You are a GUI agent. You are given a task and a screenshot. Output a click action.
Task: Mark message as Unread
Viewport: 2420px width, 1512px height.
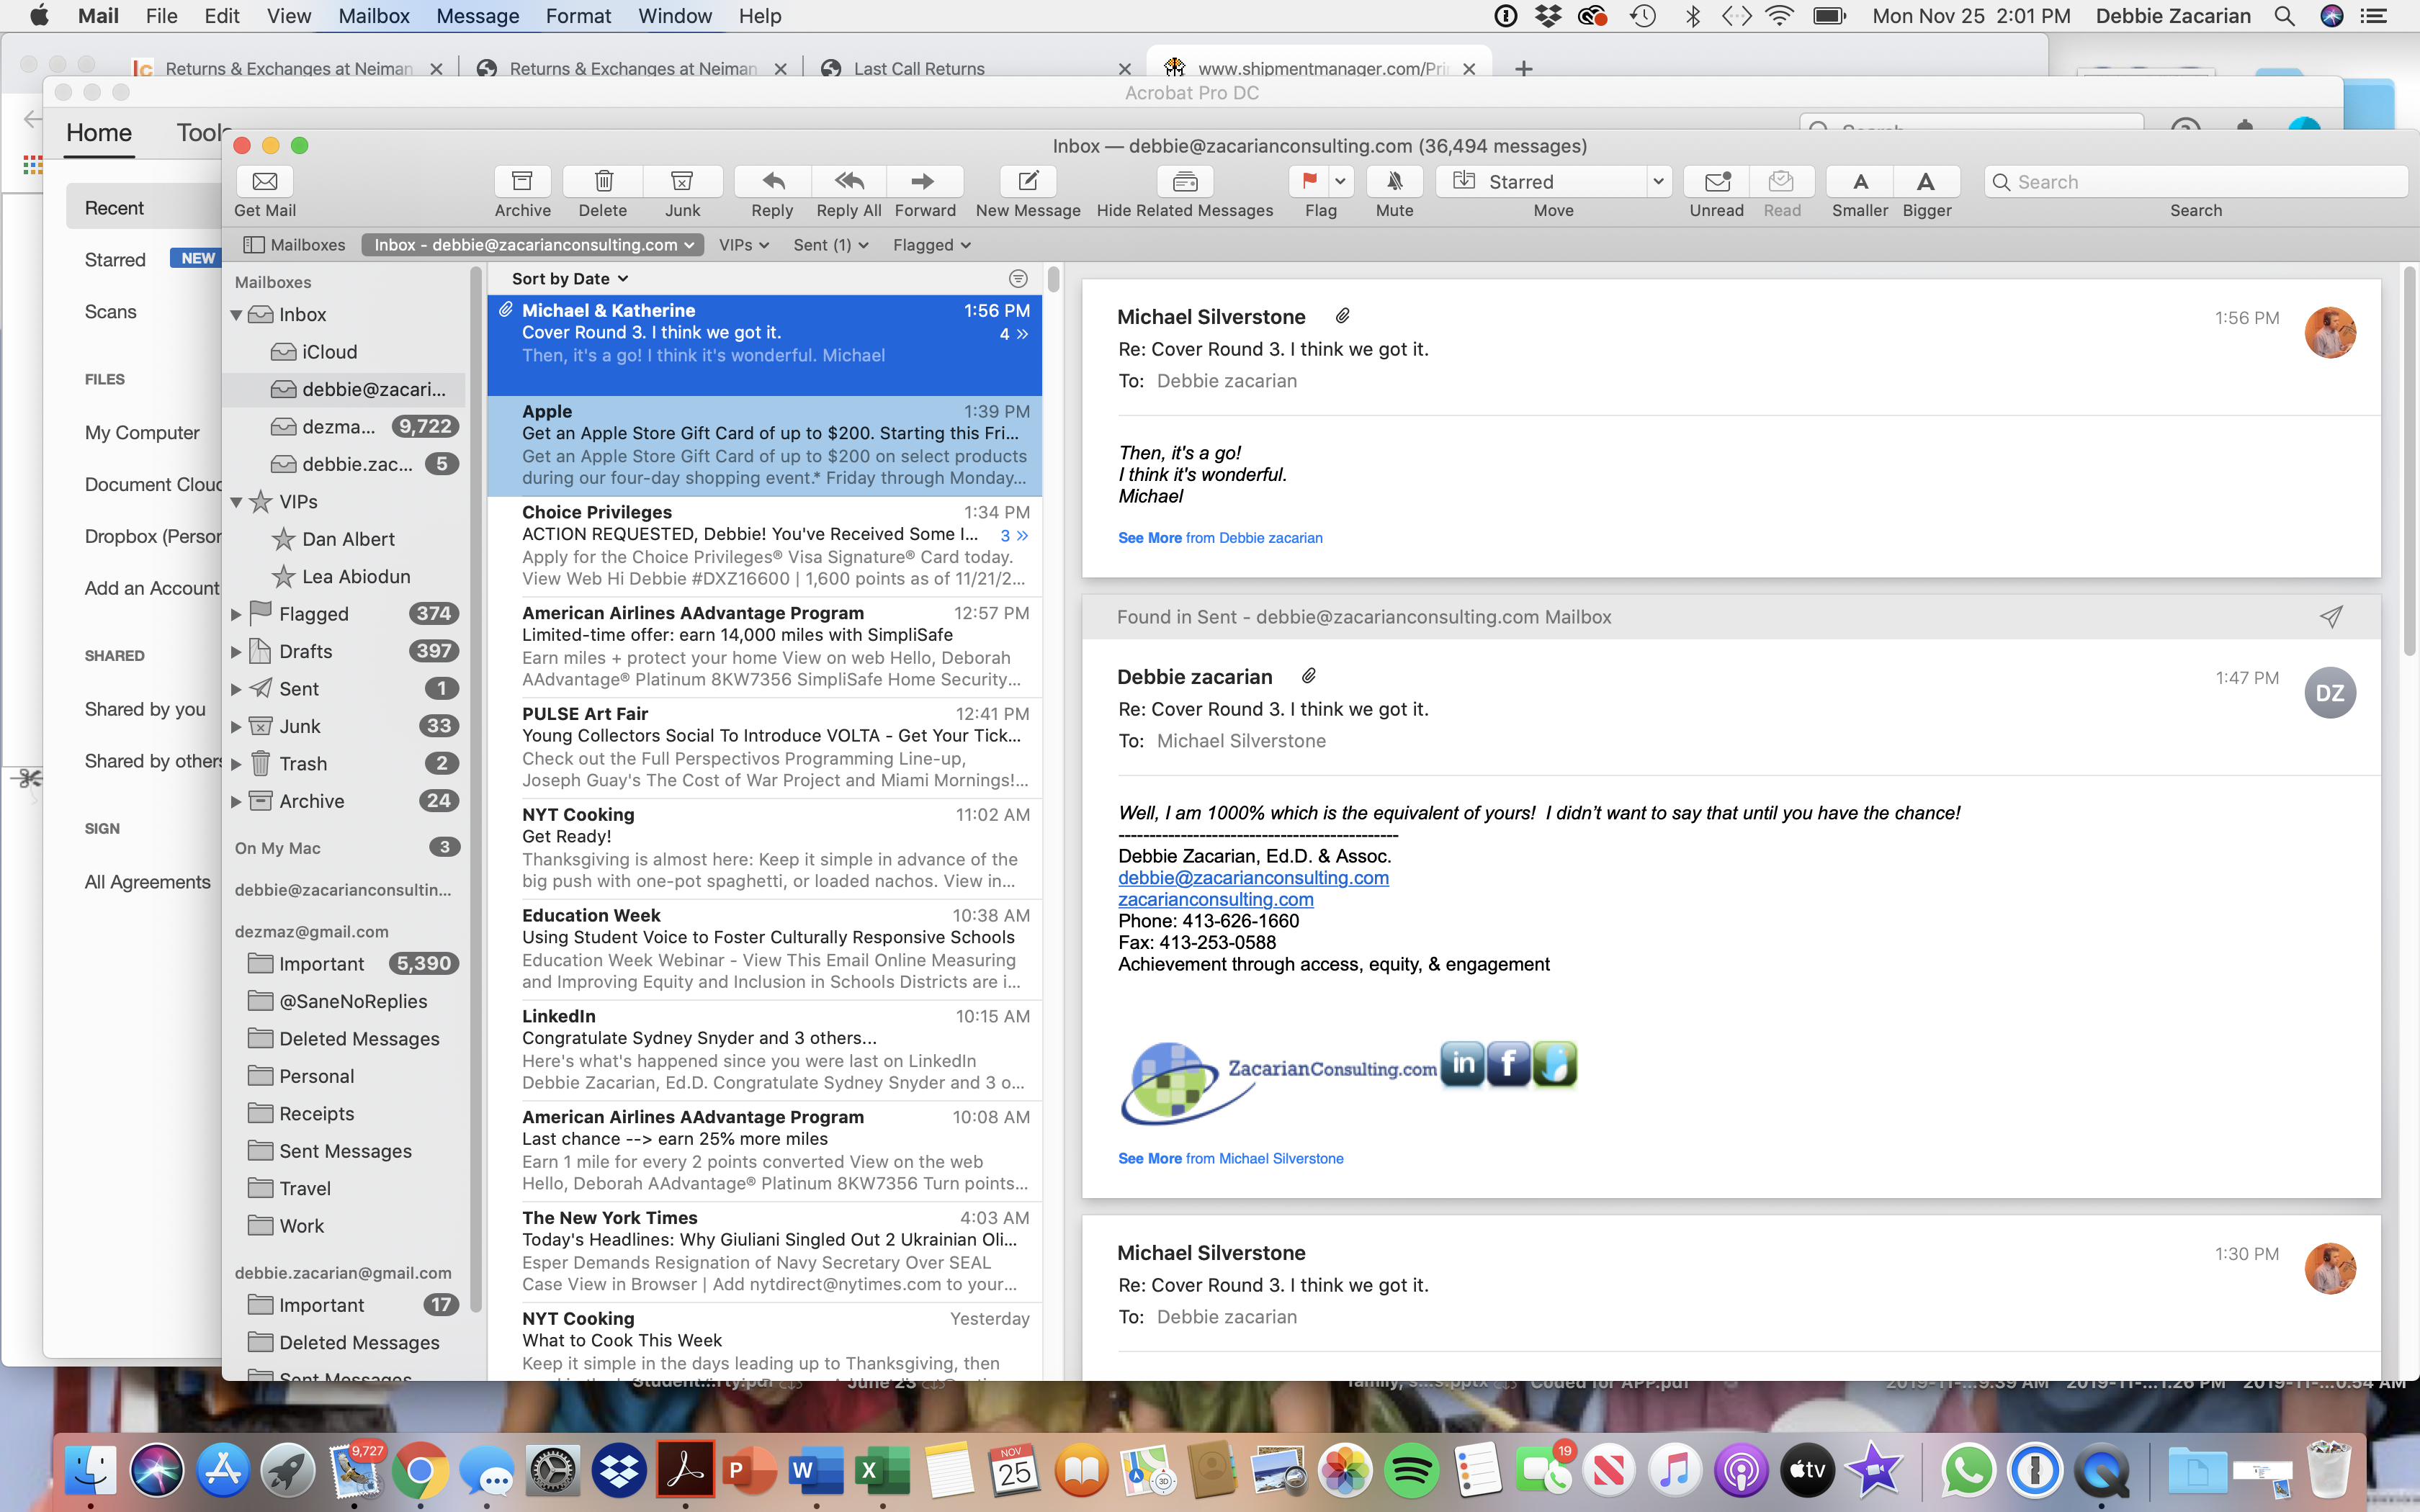pos(1717,181)
